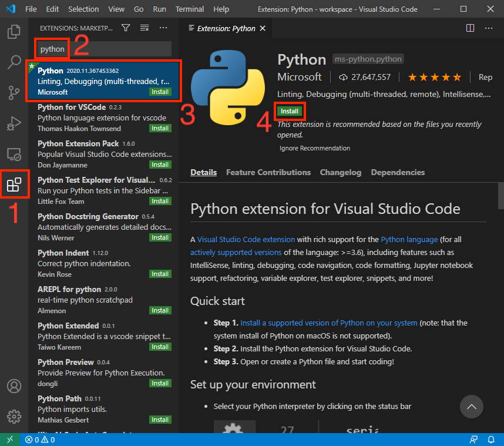Open actively supported versions link
Viewport: 504px width, 446px height.
click(x=236, y=253)
